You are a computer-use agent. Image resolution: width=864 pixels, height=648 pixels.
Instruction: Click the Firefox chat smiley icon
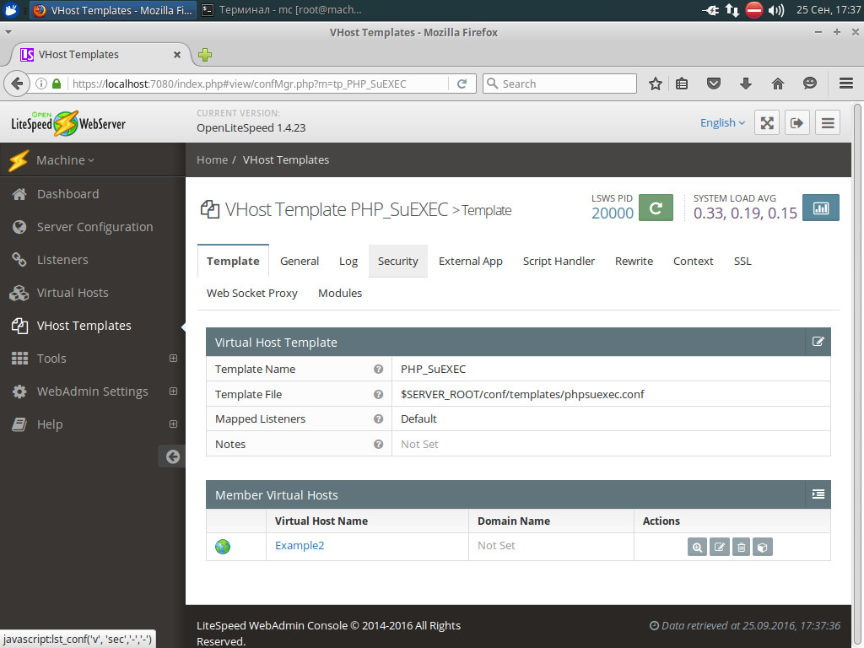pos(809,84)
